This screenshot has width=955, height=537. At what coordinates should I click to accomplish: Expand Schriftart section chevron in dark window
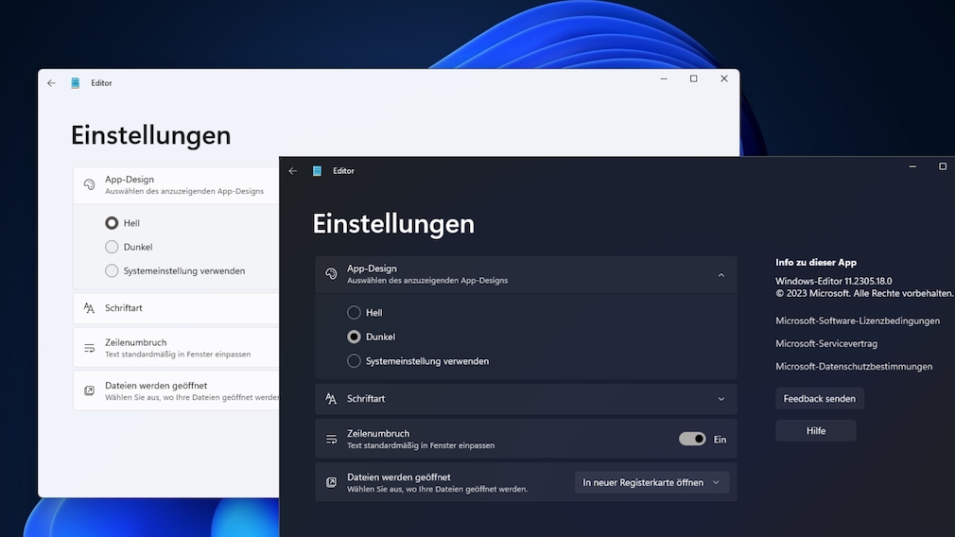(721, 399)
